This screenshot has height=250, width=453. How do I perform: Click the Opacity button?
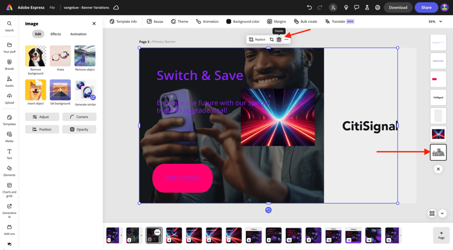[79, 130]
